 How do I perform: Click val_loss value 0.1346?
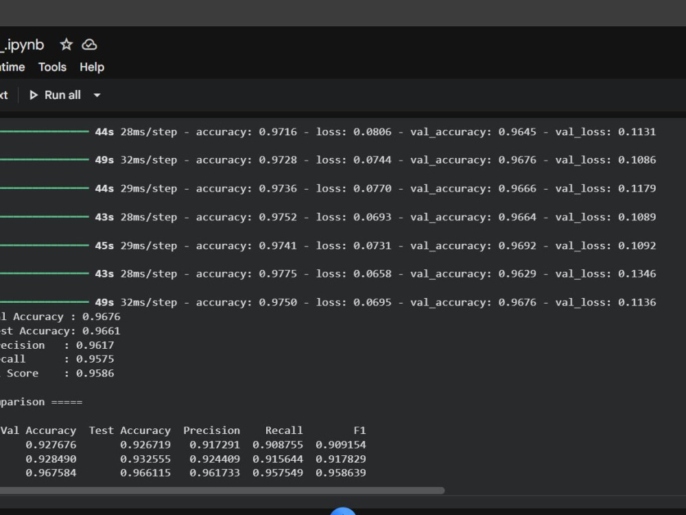coord(637,274)
